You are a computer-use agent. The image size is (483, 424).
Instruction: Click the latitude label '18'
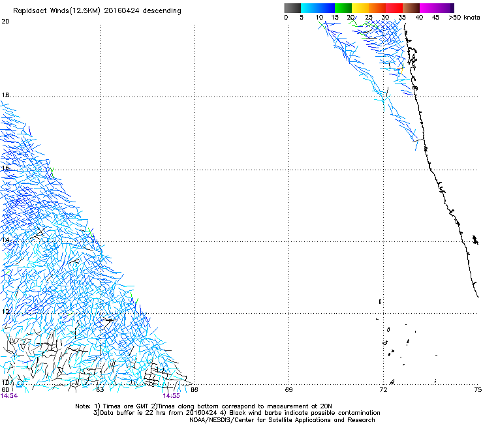pos(5,95)
